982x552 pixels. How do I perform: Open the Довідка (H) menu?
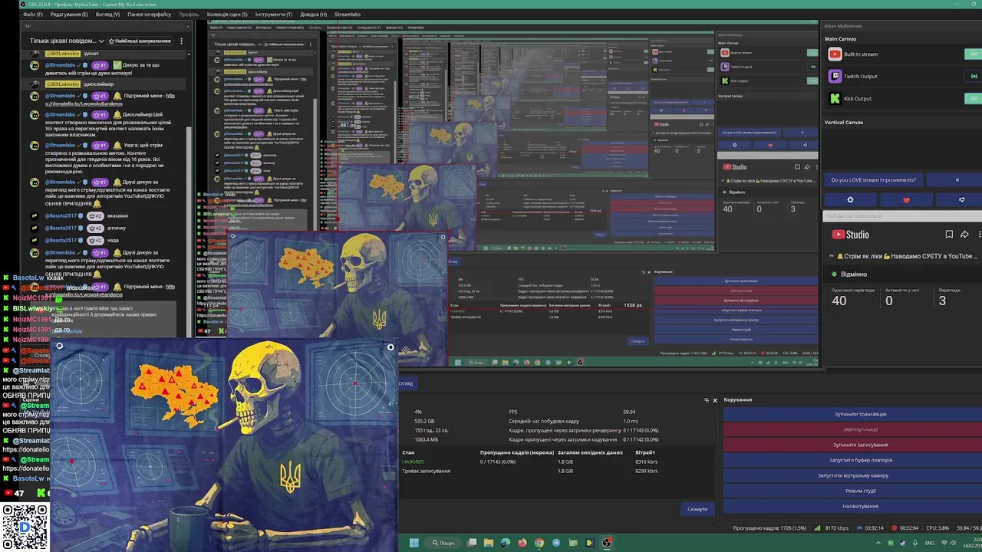[x=313, y=15]
